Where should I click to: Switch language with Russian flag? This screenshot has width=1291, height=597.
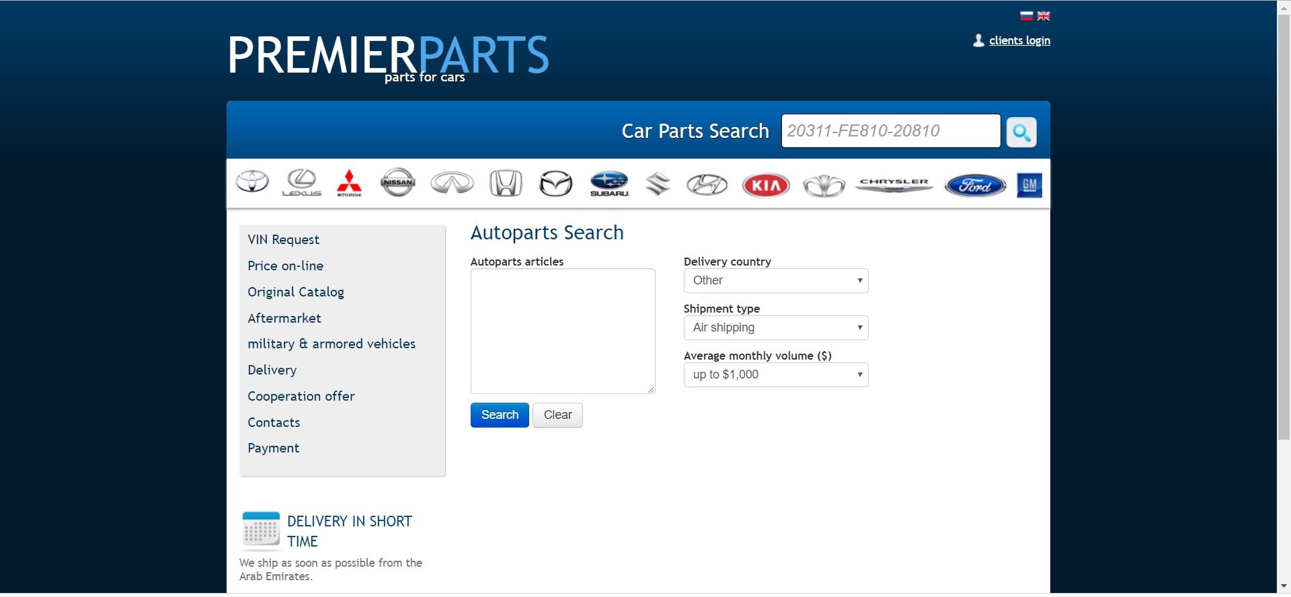pos(1026,16)
